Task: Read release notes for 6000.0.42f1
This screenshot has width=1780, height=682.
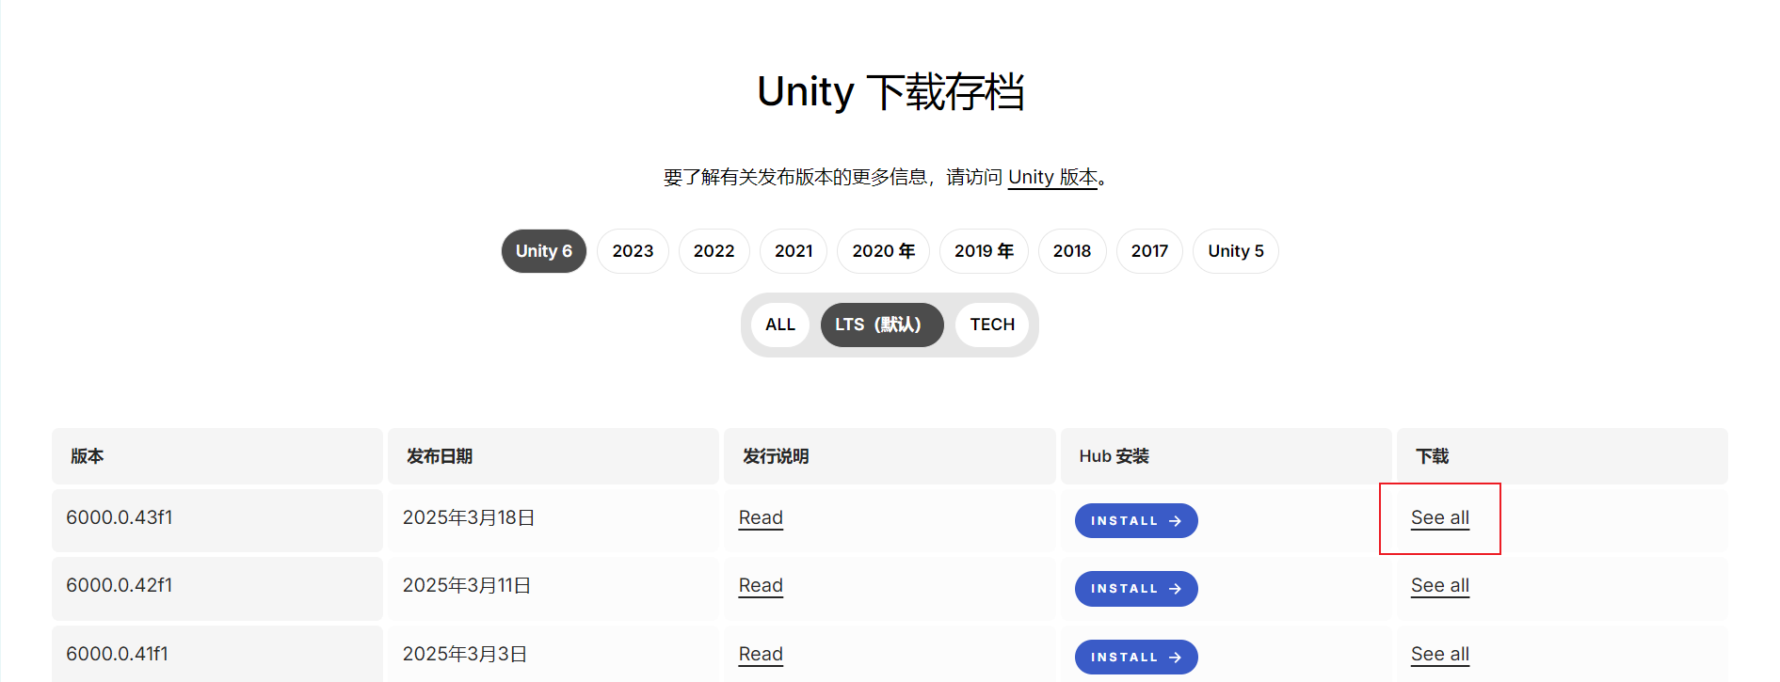Action: coord(761,585)
